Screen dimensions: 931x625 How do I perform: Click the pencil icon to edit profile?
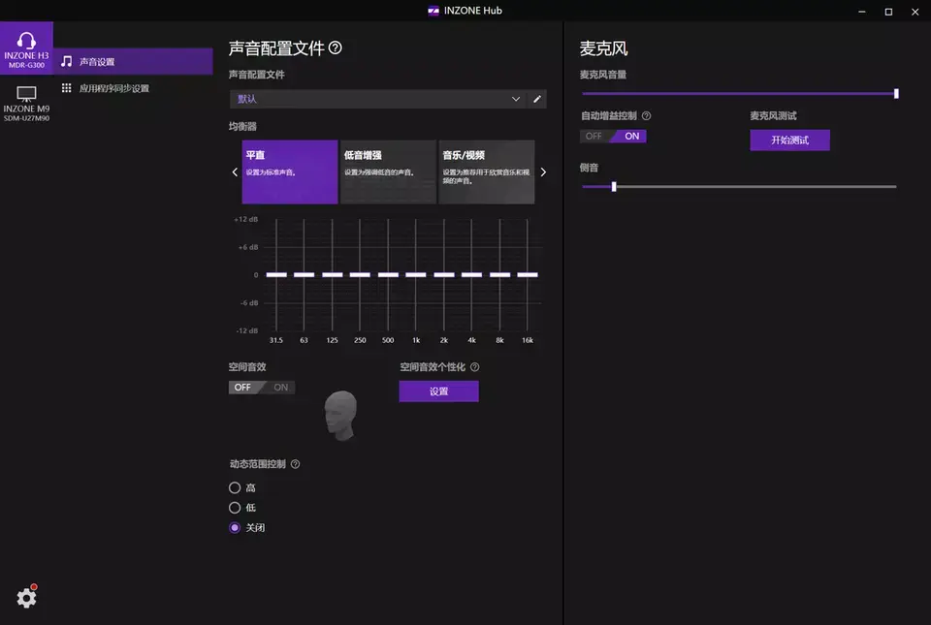(537, 99)
